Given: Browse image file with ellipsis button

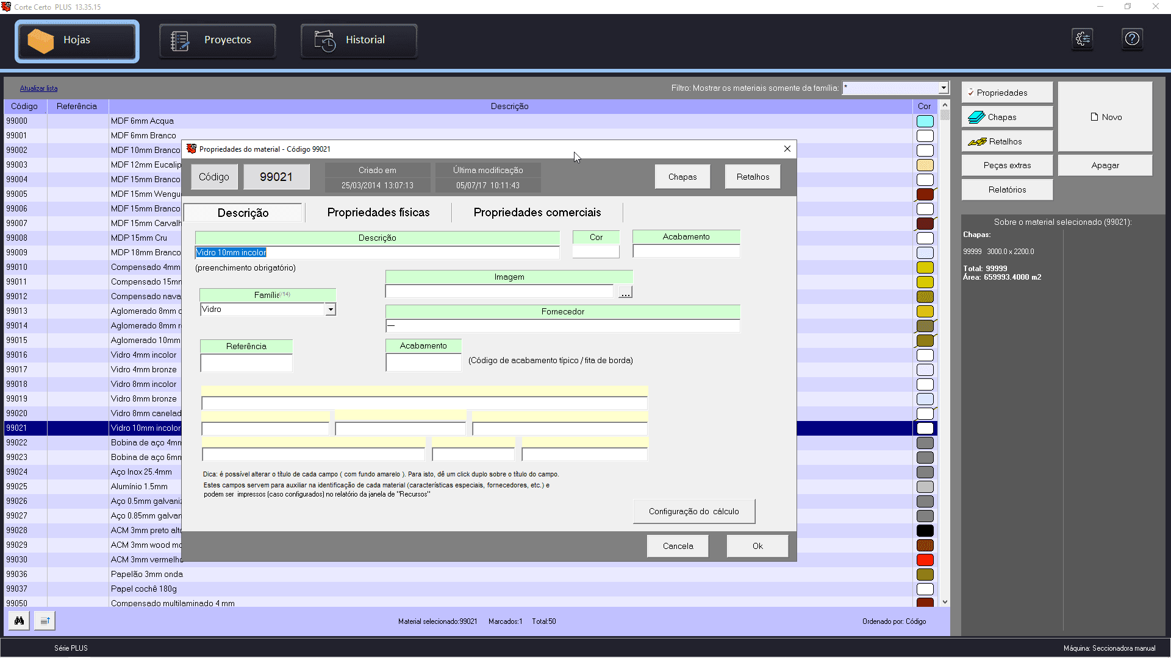Looking at the screenshot, I should pos(625,292).
